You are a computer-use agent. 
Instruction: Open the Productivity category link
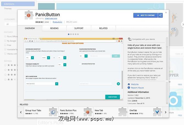(x=57, y=22)
